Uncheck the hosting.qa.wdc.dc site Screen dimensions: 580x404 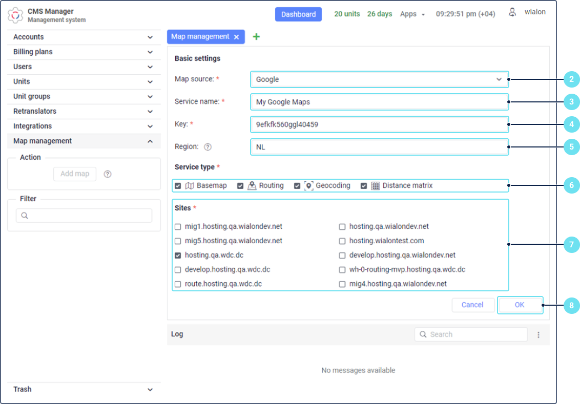178,256
